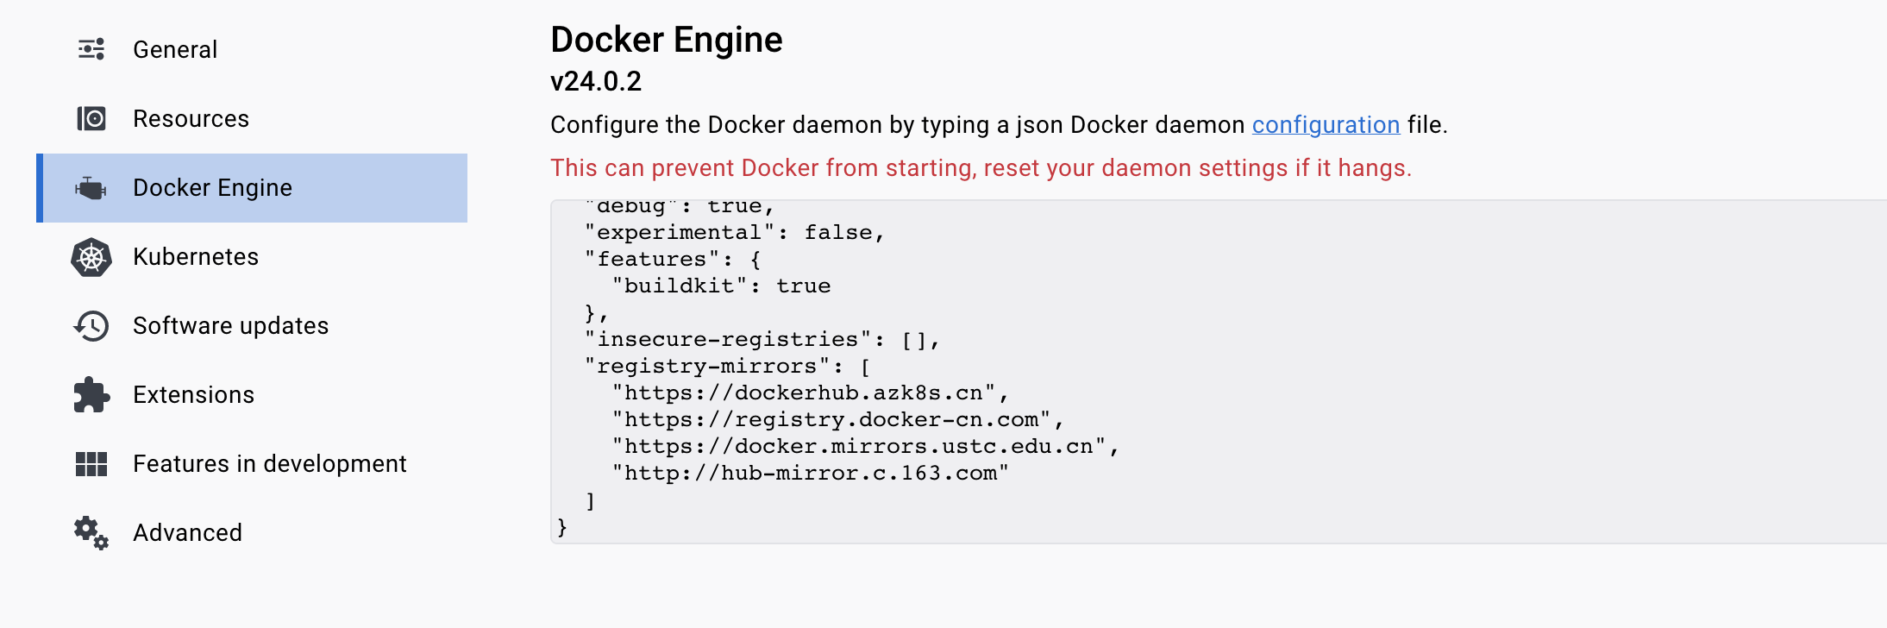Click the Resources disk icon
This screenshot has width=1887, height=628.
91,118
